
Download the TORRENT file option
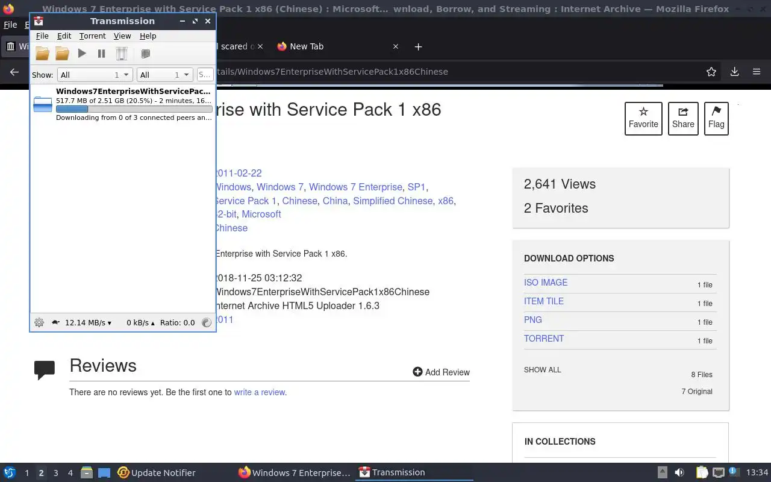(x=544, y=339)
